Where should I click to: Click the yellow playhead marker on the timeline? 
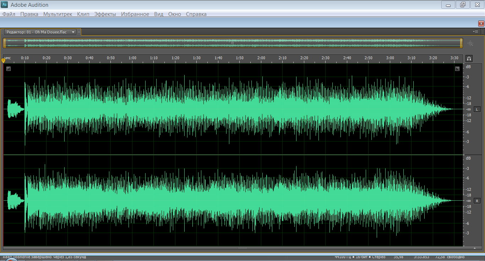[4, 61]
